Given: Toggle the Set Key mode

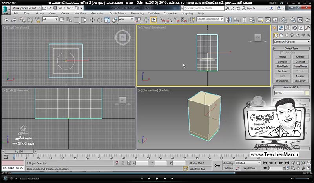Looking at the screenshot, I should (x=228, y=169).
